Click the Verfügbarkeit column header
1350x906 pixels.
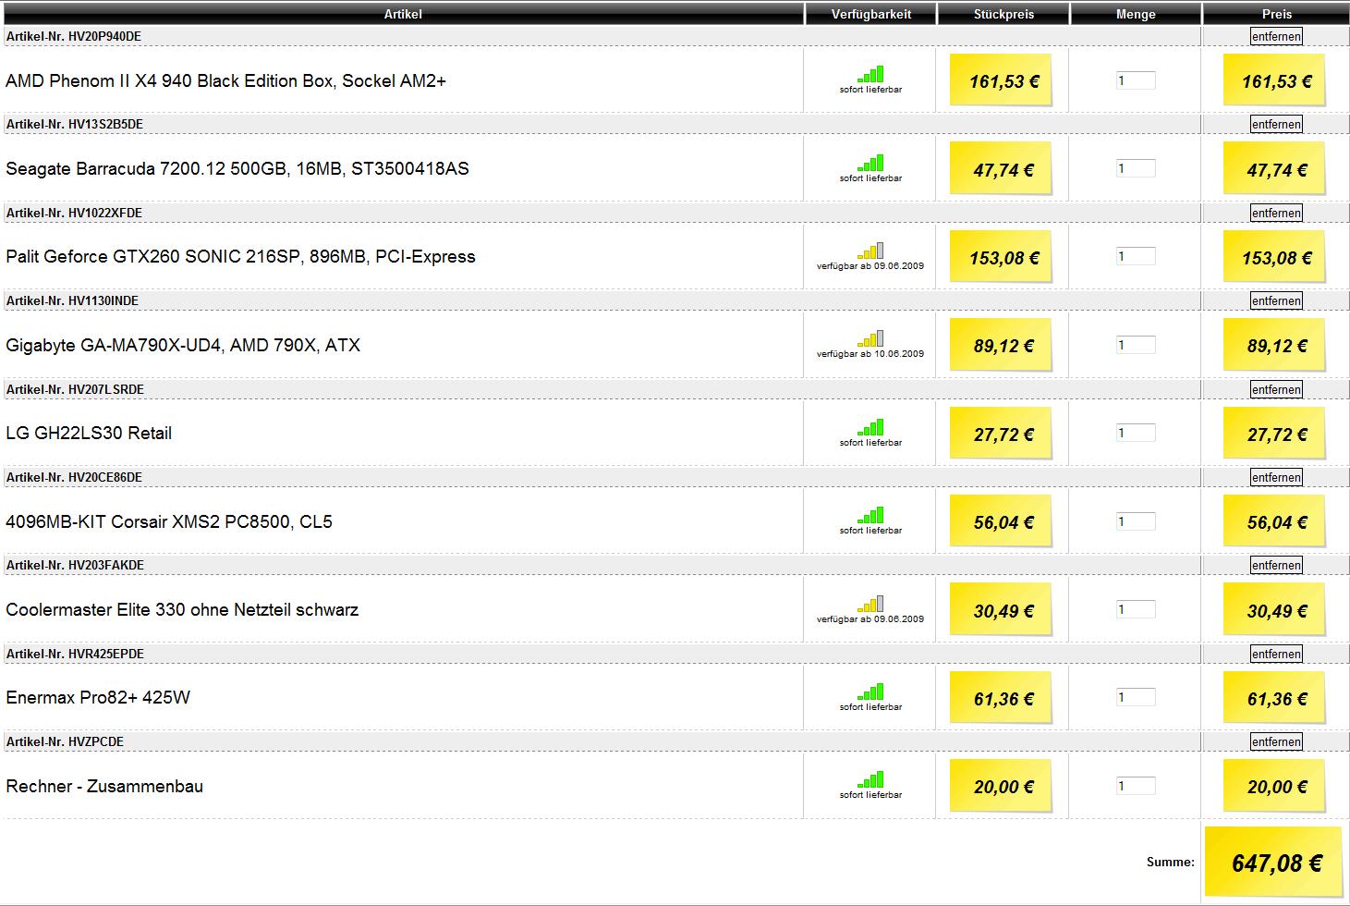tap(870, 14)
